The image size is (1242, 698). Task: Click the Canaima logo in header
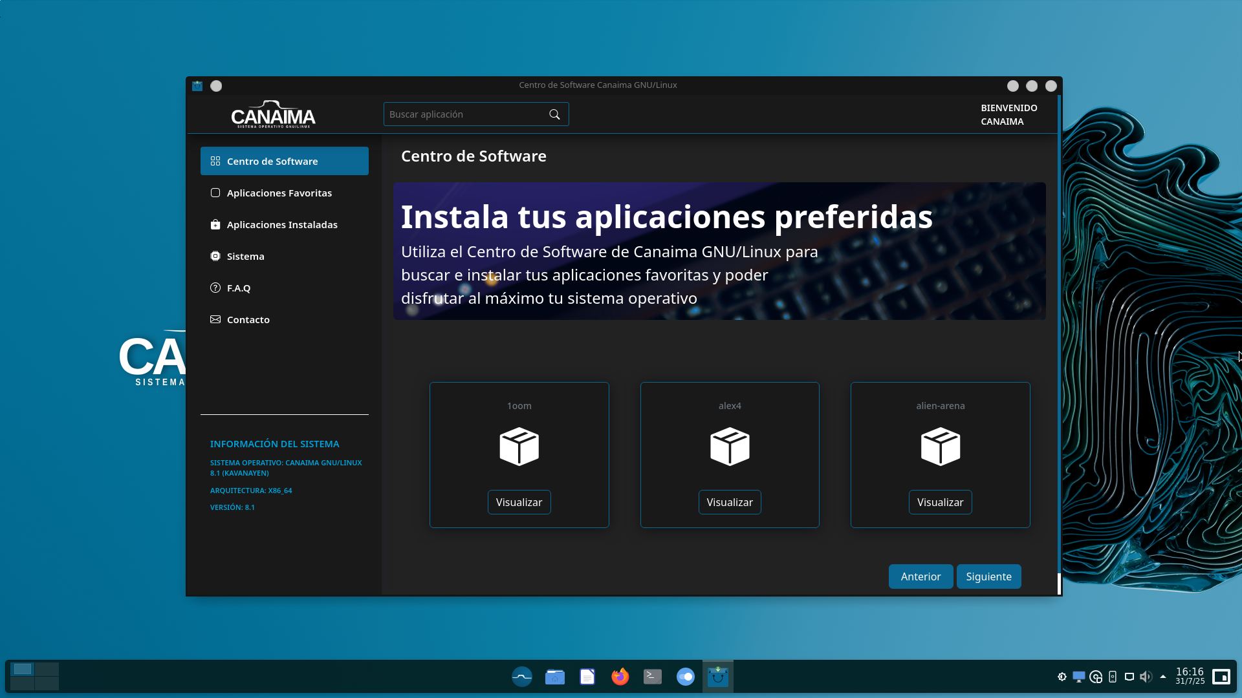tap(273, 114)
